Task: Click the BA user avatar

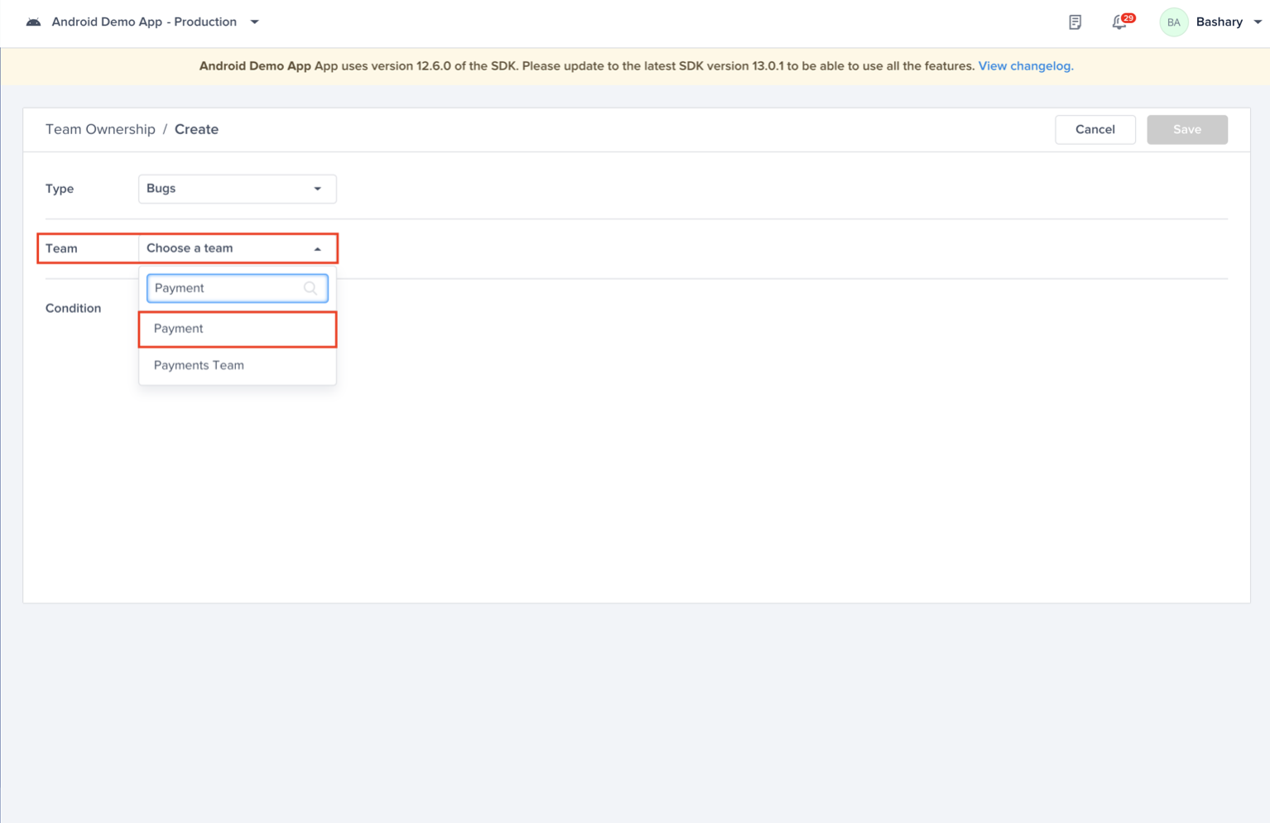Action: pyautogui.click(x=1173, y=22)
